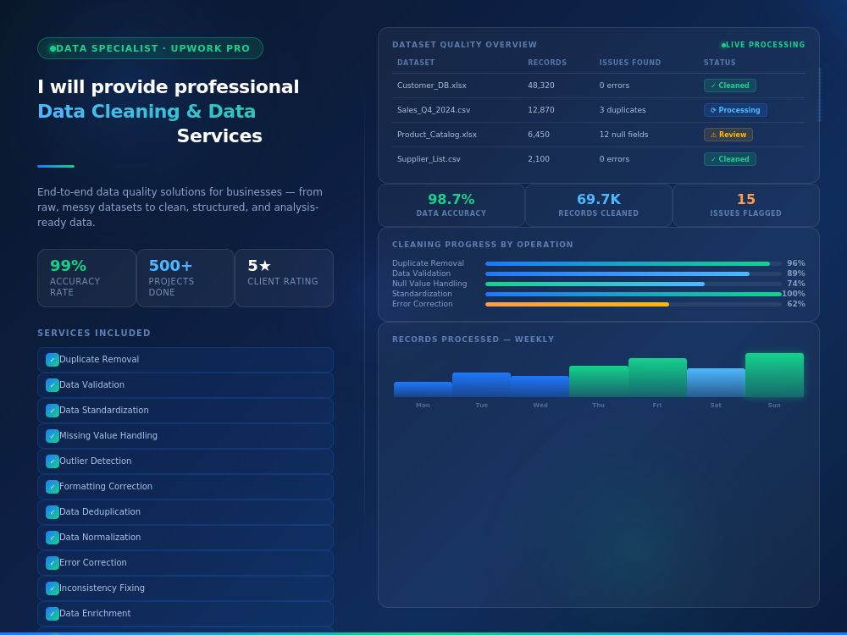The image size is (847, 635).
Task: Click the 12,870 records value
Action: (x=541, y=110)
